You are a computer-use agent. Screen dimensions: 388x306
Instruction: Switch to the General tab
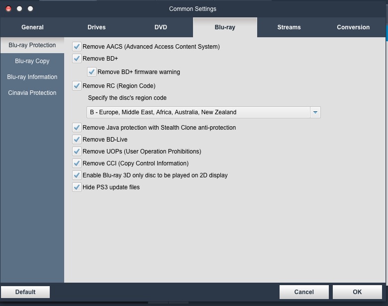click(32, 27)
